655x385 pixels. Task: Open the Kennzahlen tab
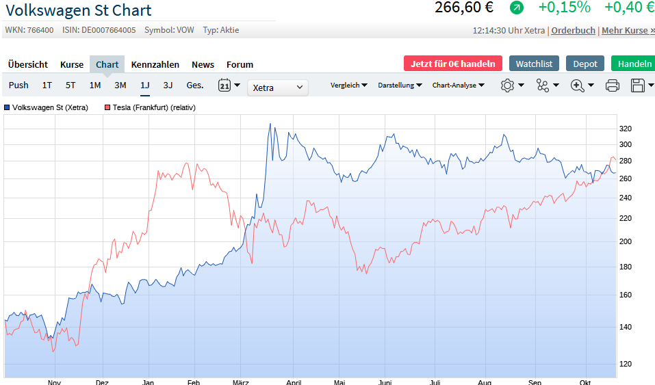155,64
